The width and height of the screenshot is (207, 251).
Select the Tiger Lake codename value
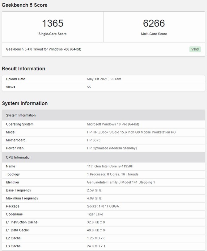(x=95, y=214)
